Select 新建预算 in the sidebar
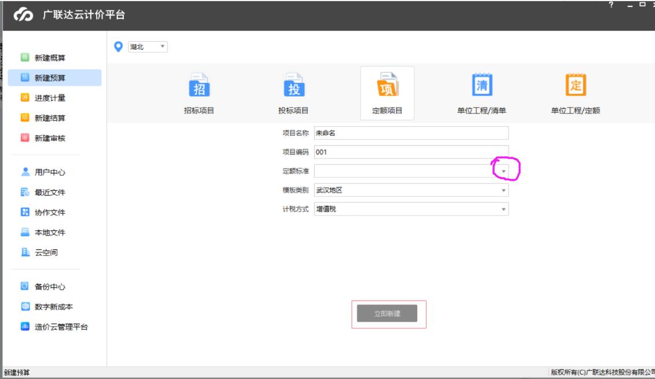 [55, 78]
